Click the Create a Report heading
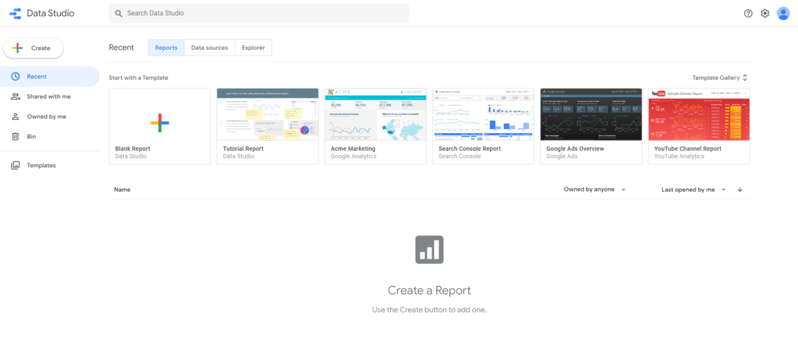 pyautogui.click(x=430, y=291)
